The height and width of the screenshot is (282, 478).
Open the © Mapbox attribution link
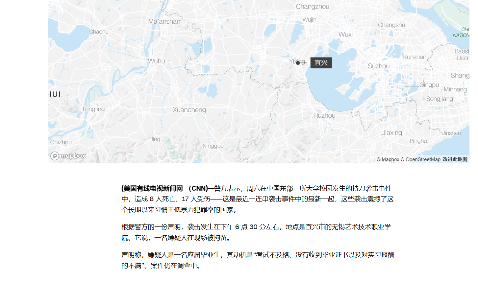[x=388, y=159]
